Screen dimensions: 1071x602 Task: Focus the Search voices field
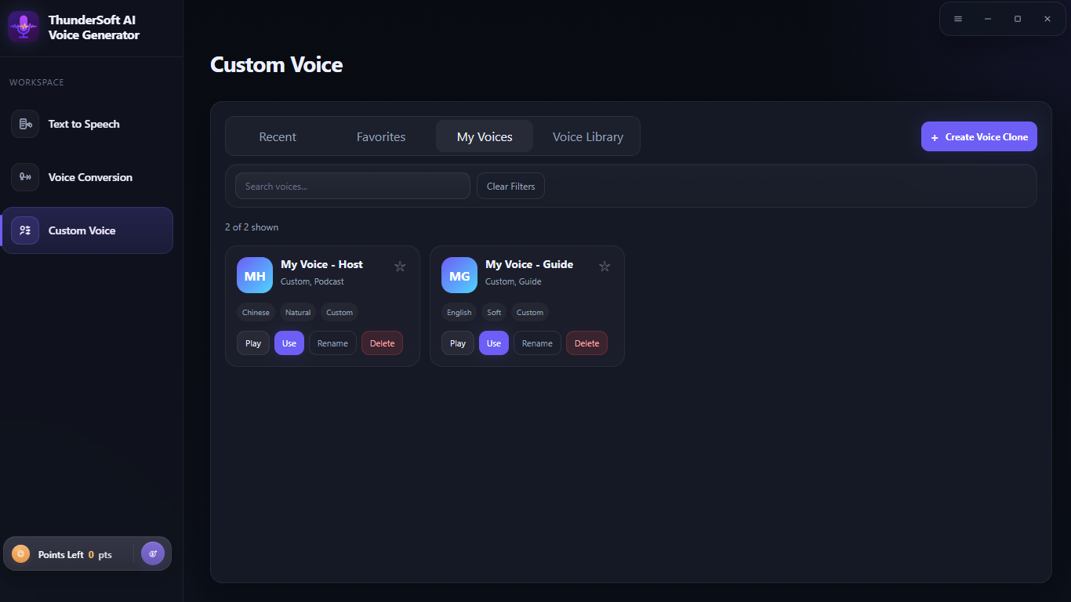click(x=353, y=186)
